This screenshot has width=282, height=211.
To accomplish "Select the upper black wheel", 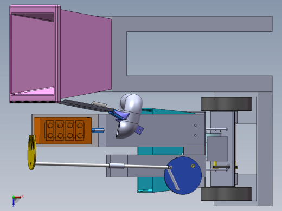I will pyautogui.click(x=226, y=104).
